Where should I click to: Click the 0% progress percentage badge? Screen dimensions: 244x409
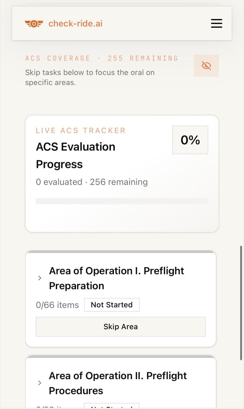[x=190, y=140]
